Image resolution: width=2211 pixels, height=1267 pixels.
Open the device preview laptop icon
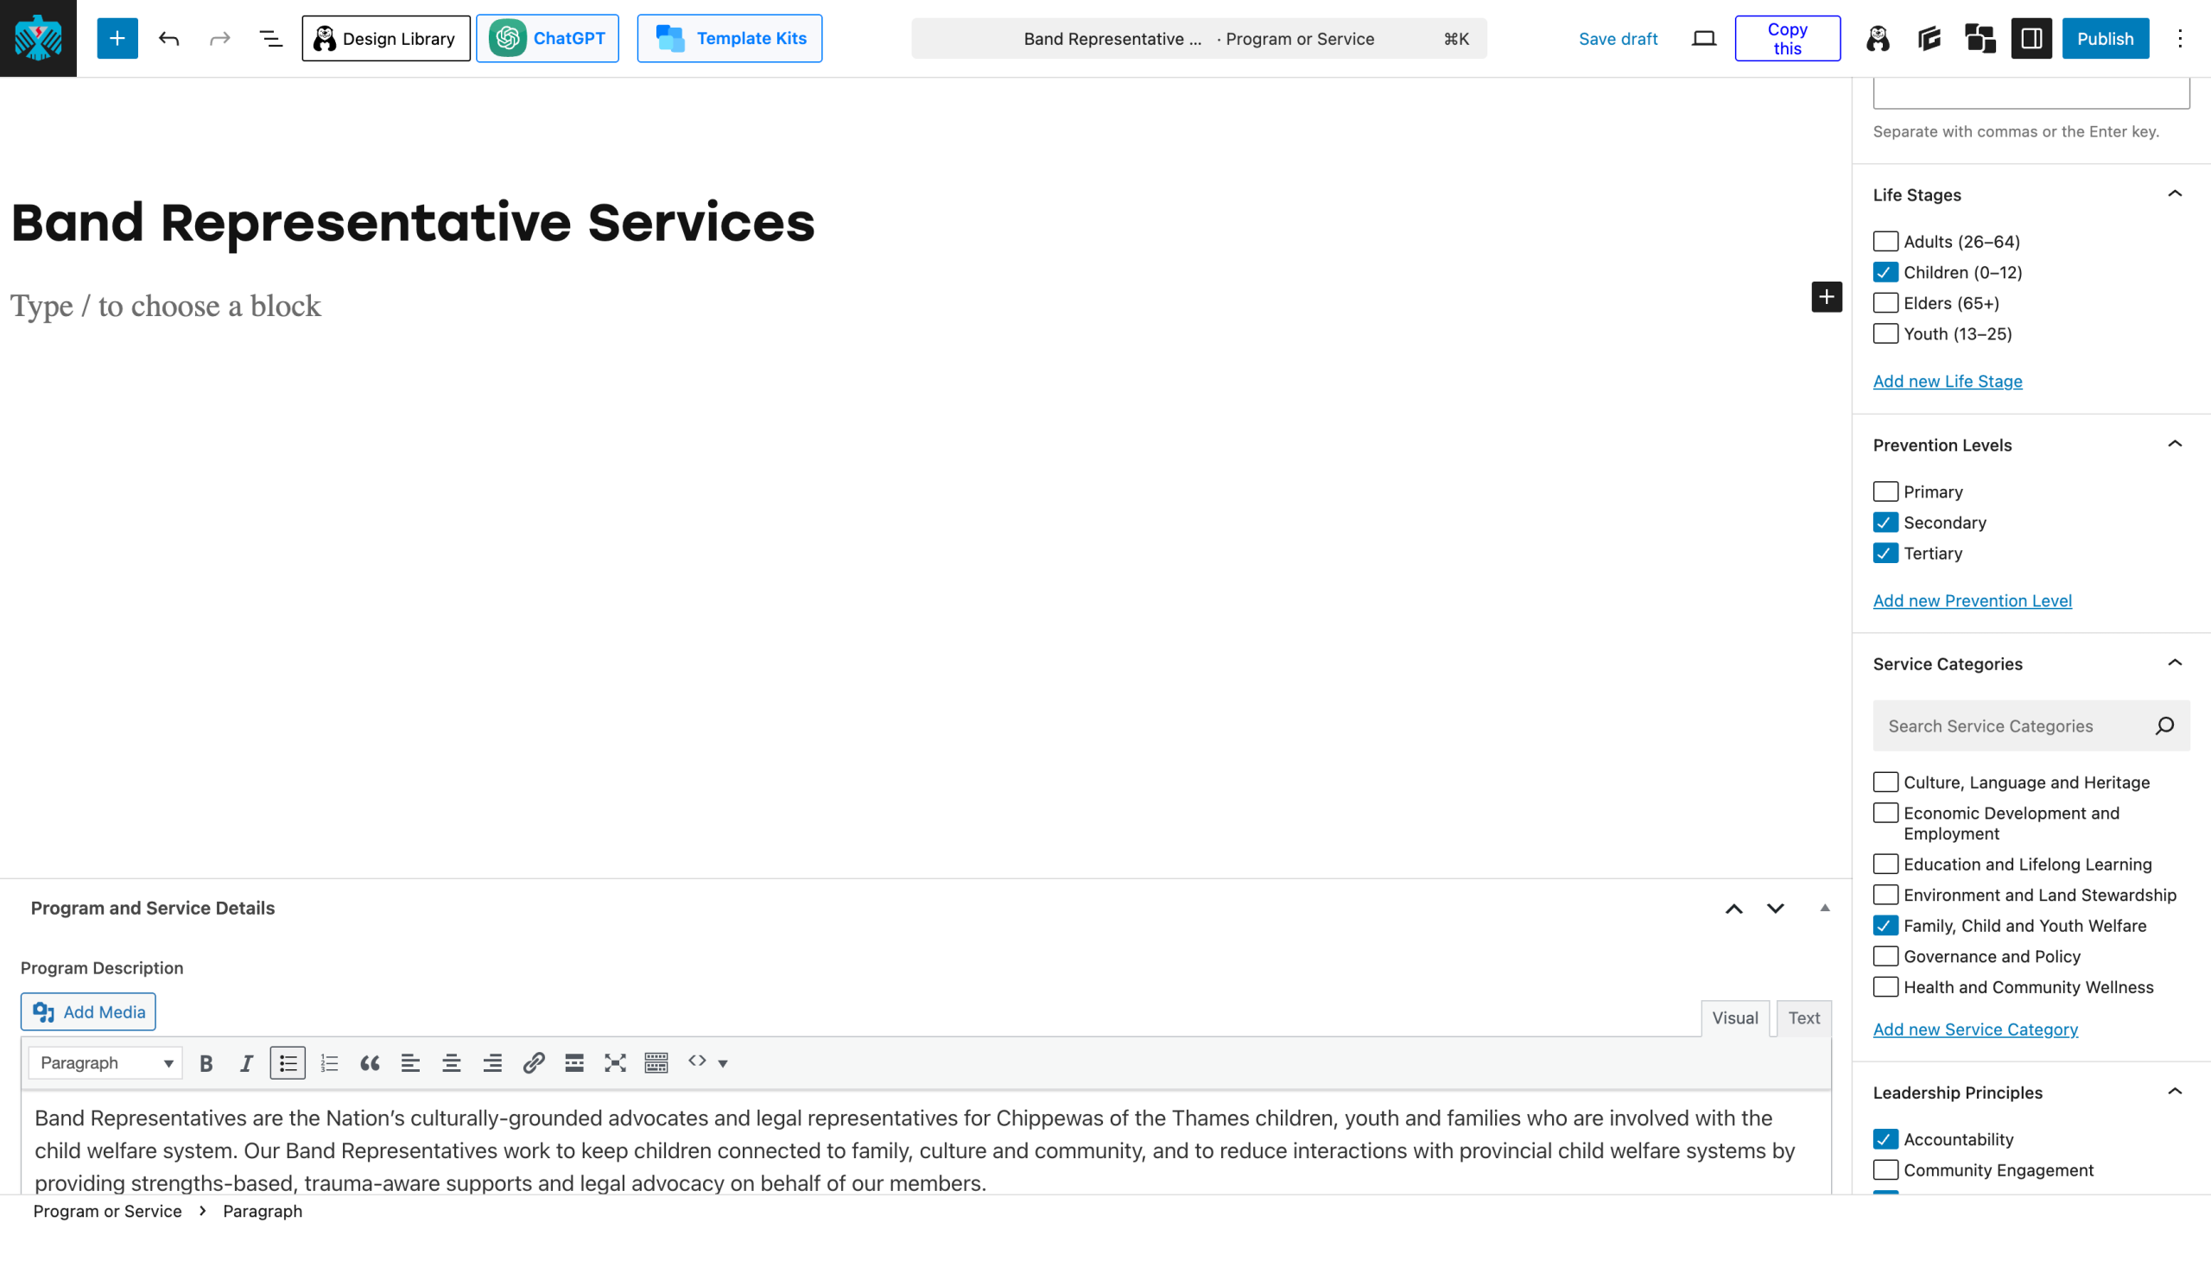click(x=1703, y=38)
